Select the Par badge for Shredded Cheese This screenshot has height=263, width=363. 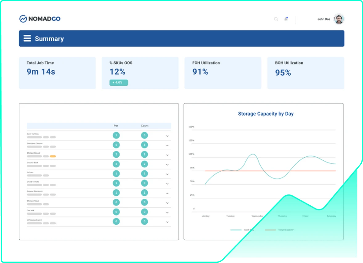click(116, 145)
